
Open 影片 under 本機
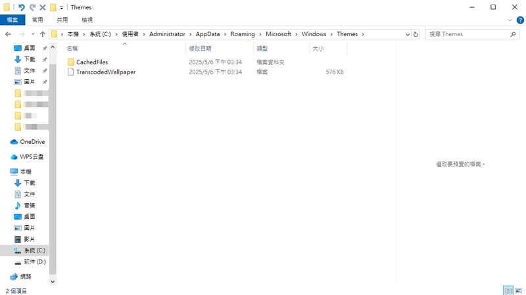[29, 239]
